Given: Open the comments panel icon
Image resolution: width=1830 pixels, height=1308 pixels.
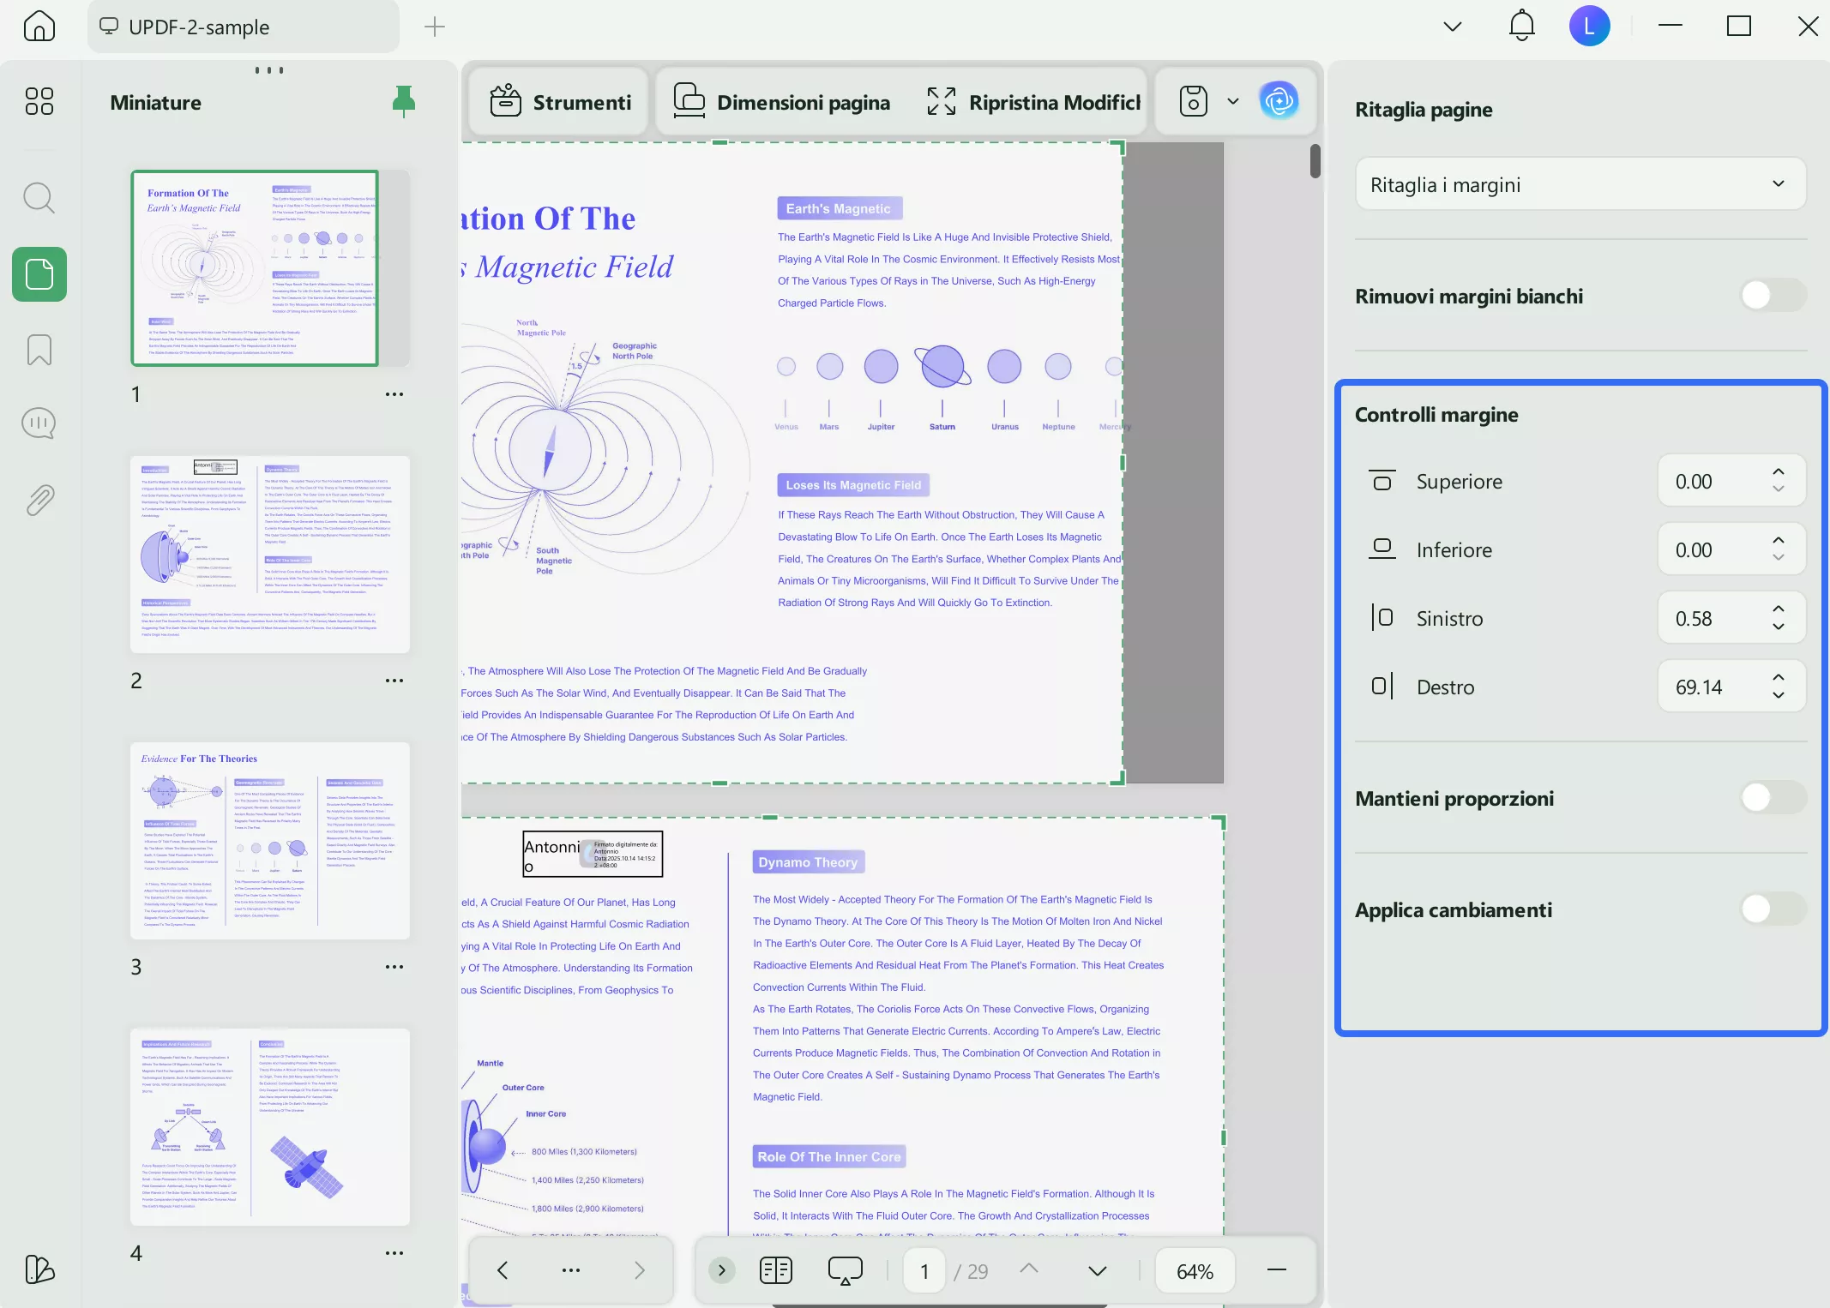Looking at the screenshot, I should click(39, 423).
